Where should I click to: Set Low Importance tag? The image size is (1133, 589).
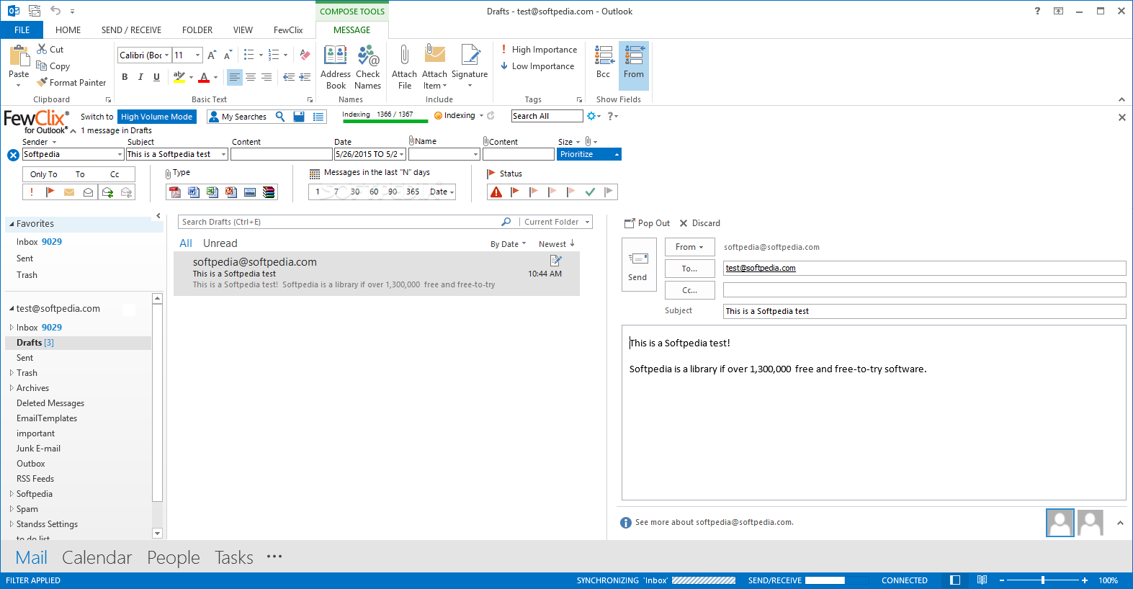pyautogui.click(x=537, y=66)
